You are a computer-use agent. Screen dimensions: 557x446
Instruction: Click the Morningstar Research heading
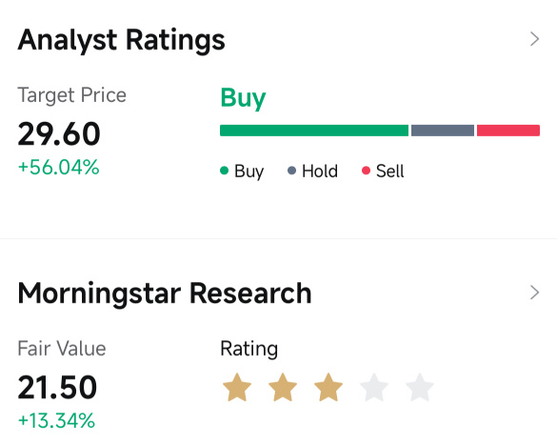pos(165,294)
